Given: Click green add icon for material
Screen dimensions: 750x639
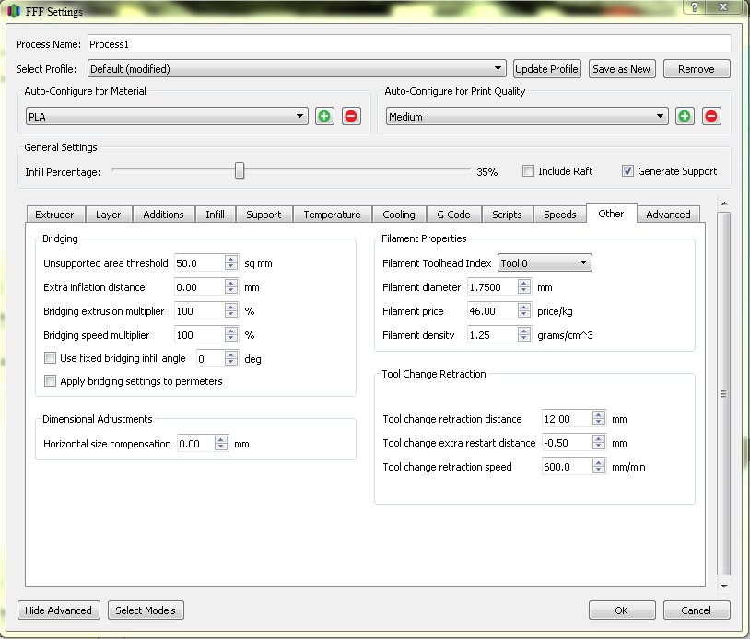Looking at the screenshot, I should [324, 116].
